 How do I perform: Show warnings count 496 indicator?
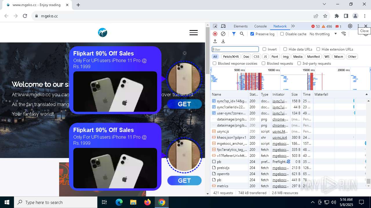point(327,26)
